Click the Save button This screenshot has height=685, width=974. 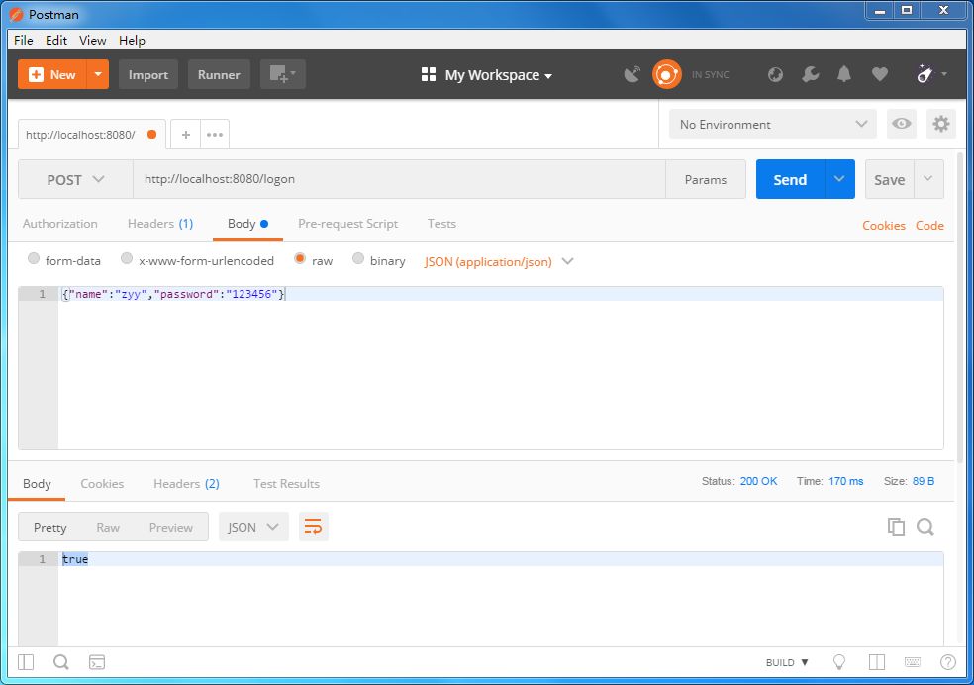point(890,179)
